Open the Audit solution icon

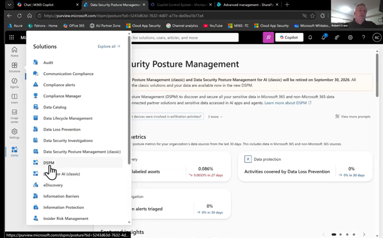click(36, 63)
